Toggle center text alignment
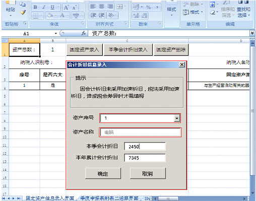 pos(101,7)
